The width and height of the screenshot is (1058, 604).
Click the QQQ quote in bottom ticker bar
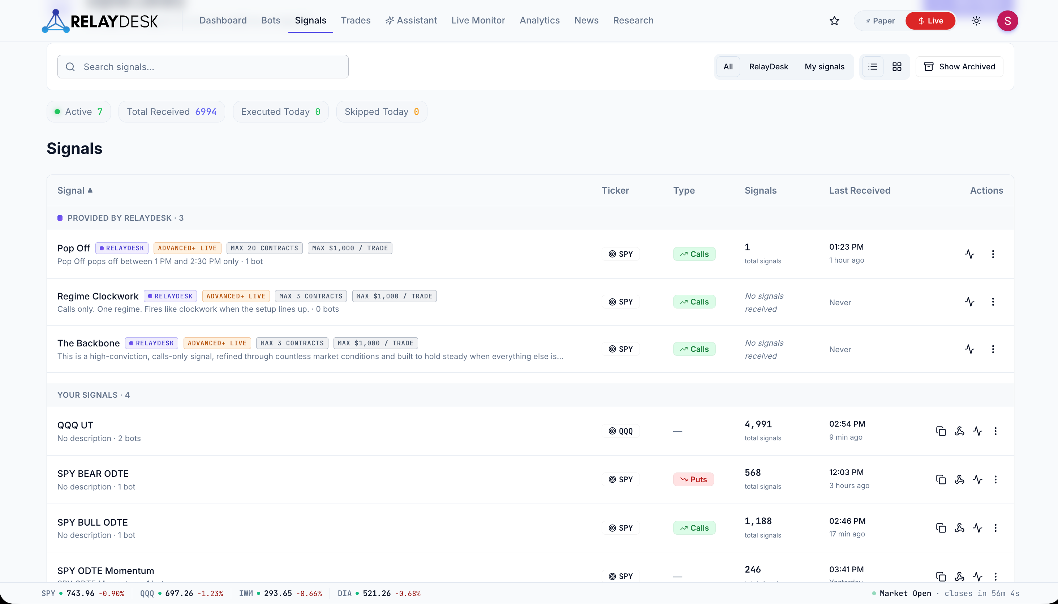181,593
